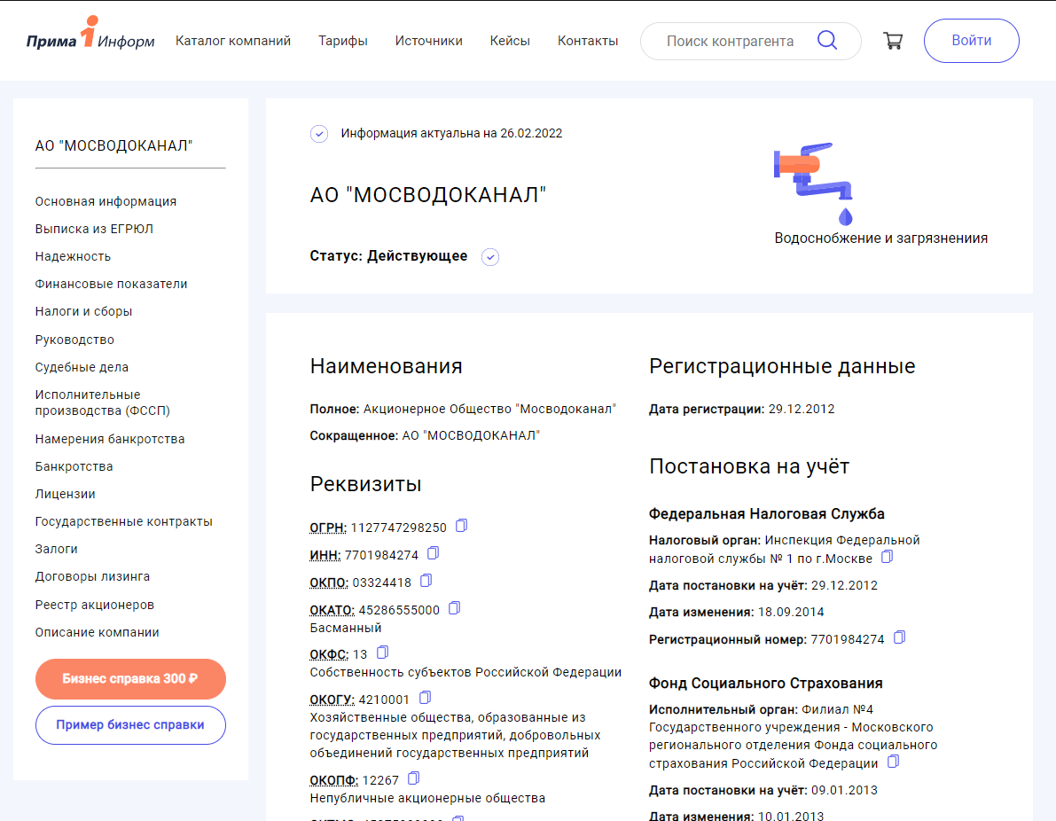Open Каталог компаний menu item
The height and width of the screenshot is (821, 1056).
click(233, 41)
